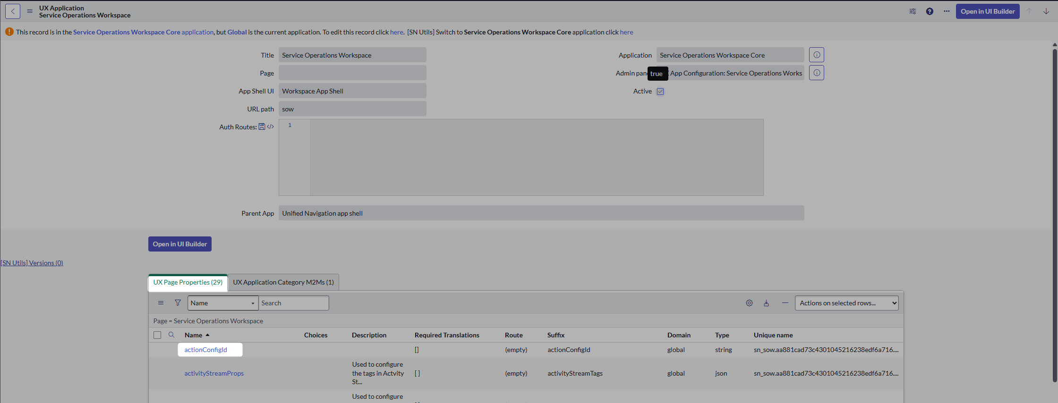The height and width of the screenshot is (403, 1058).
Task: Click Open in UI Builder button below form
Action: pos(179,244)
